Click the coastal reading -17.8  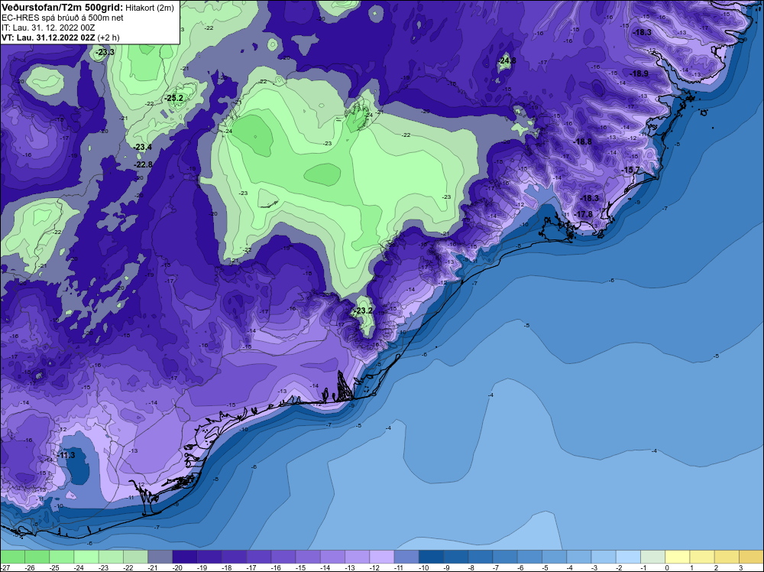[583, 214]
